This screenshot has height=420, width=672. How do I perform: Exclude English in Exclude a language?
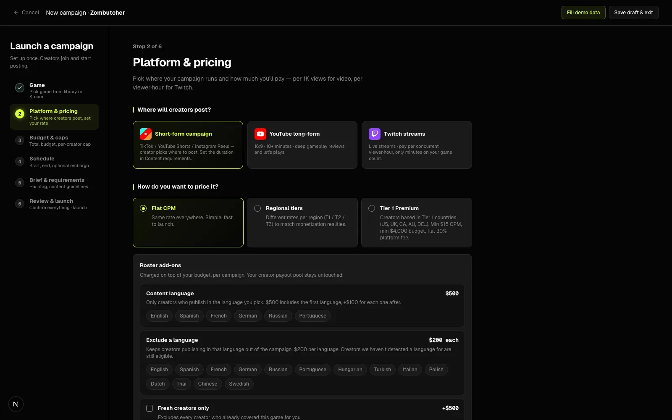[x=159, y=370]
